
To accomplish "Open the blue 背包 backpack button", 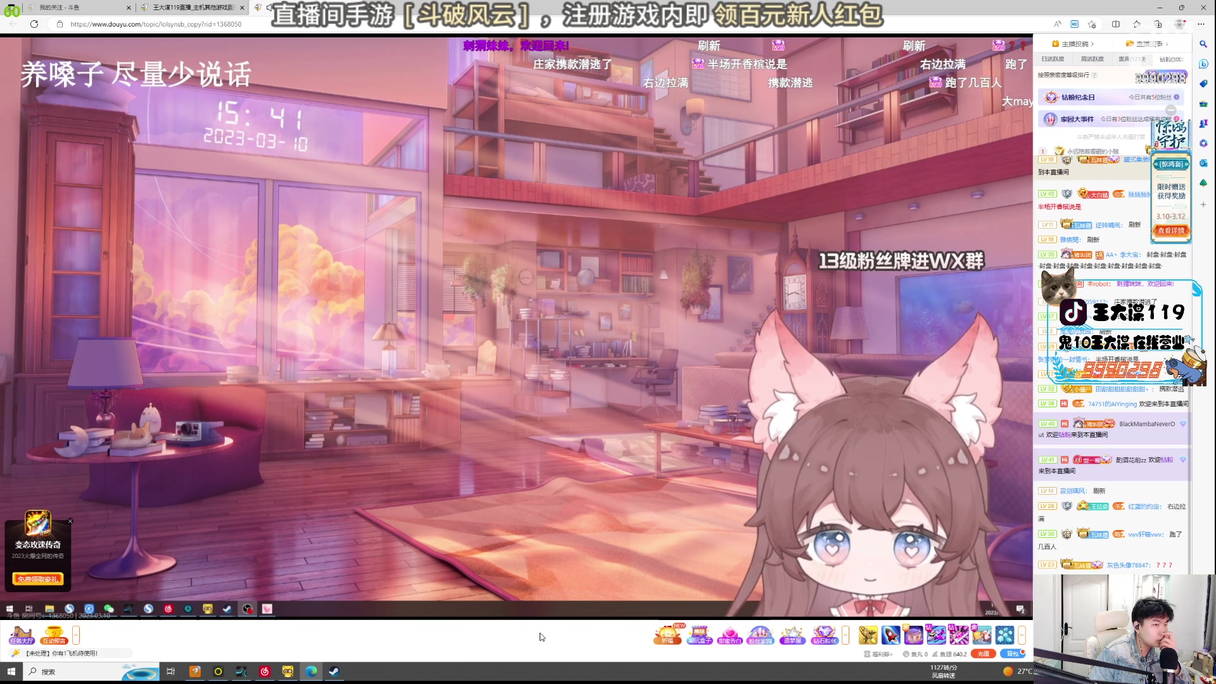I will [x=1012, y=654].
